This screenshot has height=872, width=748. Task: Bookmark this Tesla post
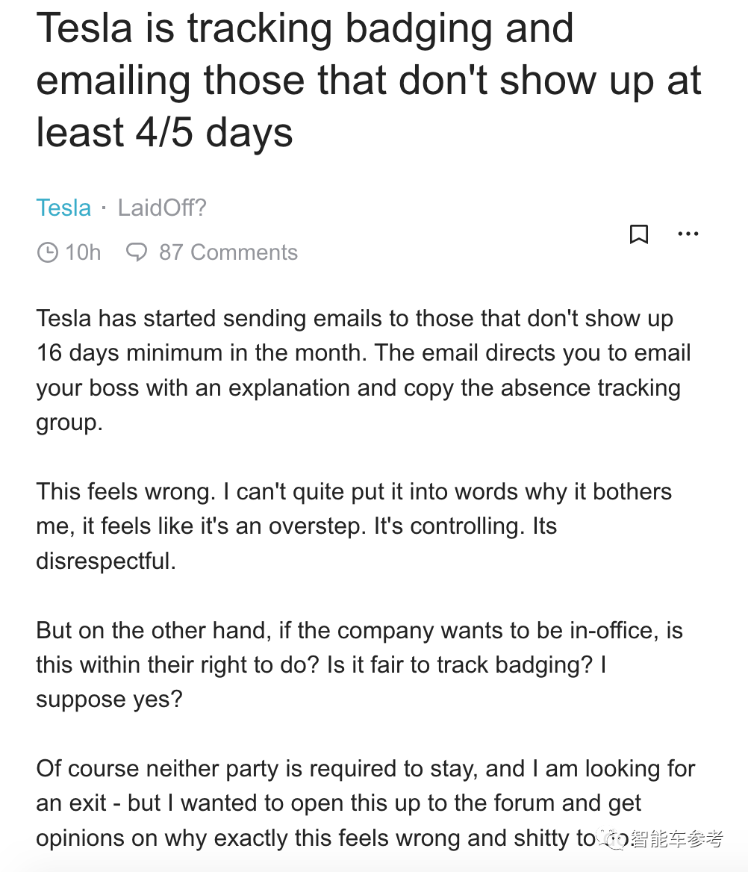[639, 234]
